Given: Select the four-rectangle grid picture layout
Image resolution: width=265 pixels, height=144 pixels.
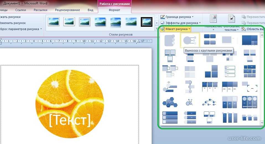Looking at the screenshot, I should (210, 40).
